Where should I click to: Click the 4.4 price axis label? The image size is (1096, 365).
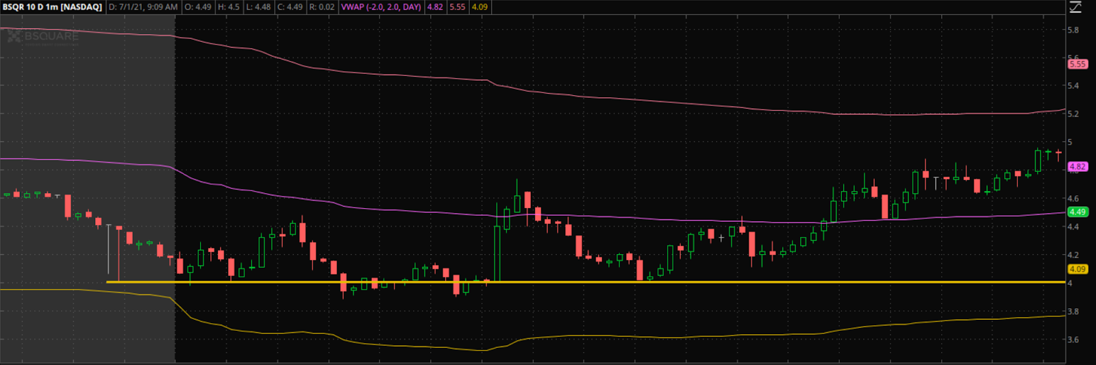tap(1073, 227)
